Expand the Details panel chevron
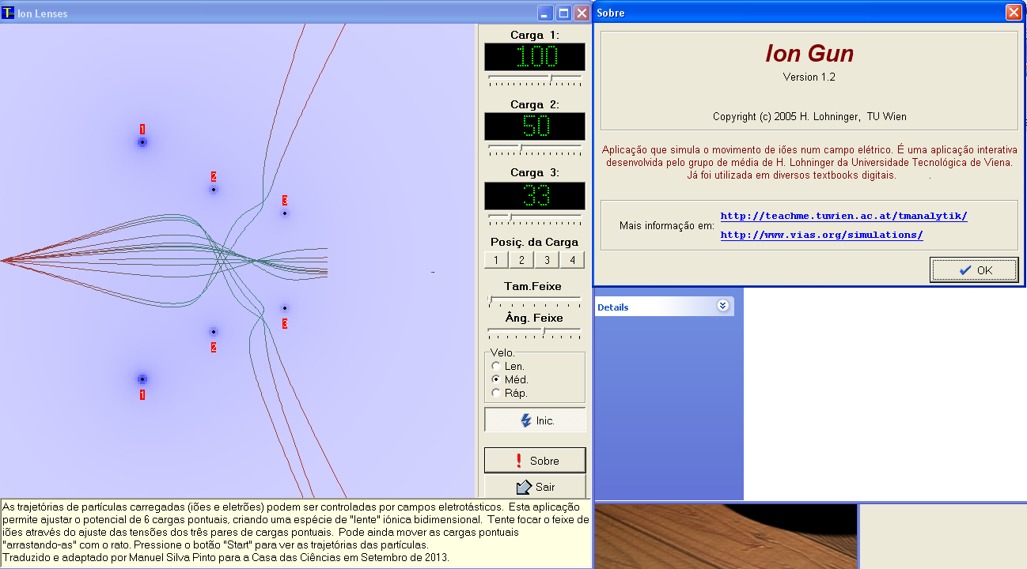Image resolution: width=1027 pixels, height=569 pixels. (x=722, y=307)
